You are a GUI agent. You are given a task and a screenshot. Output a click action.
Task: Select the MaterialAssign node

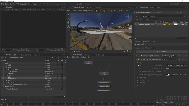(104, 82)
